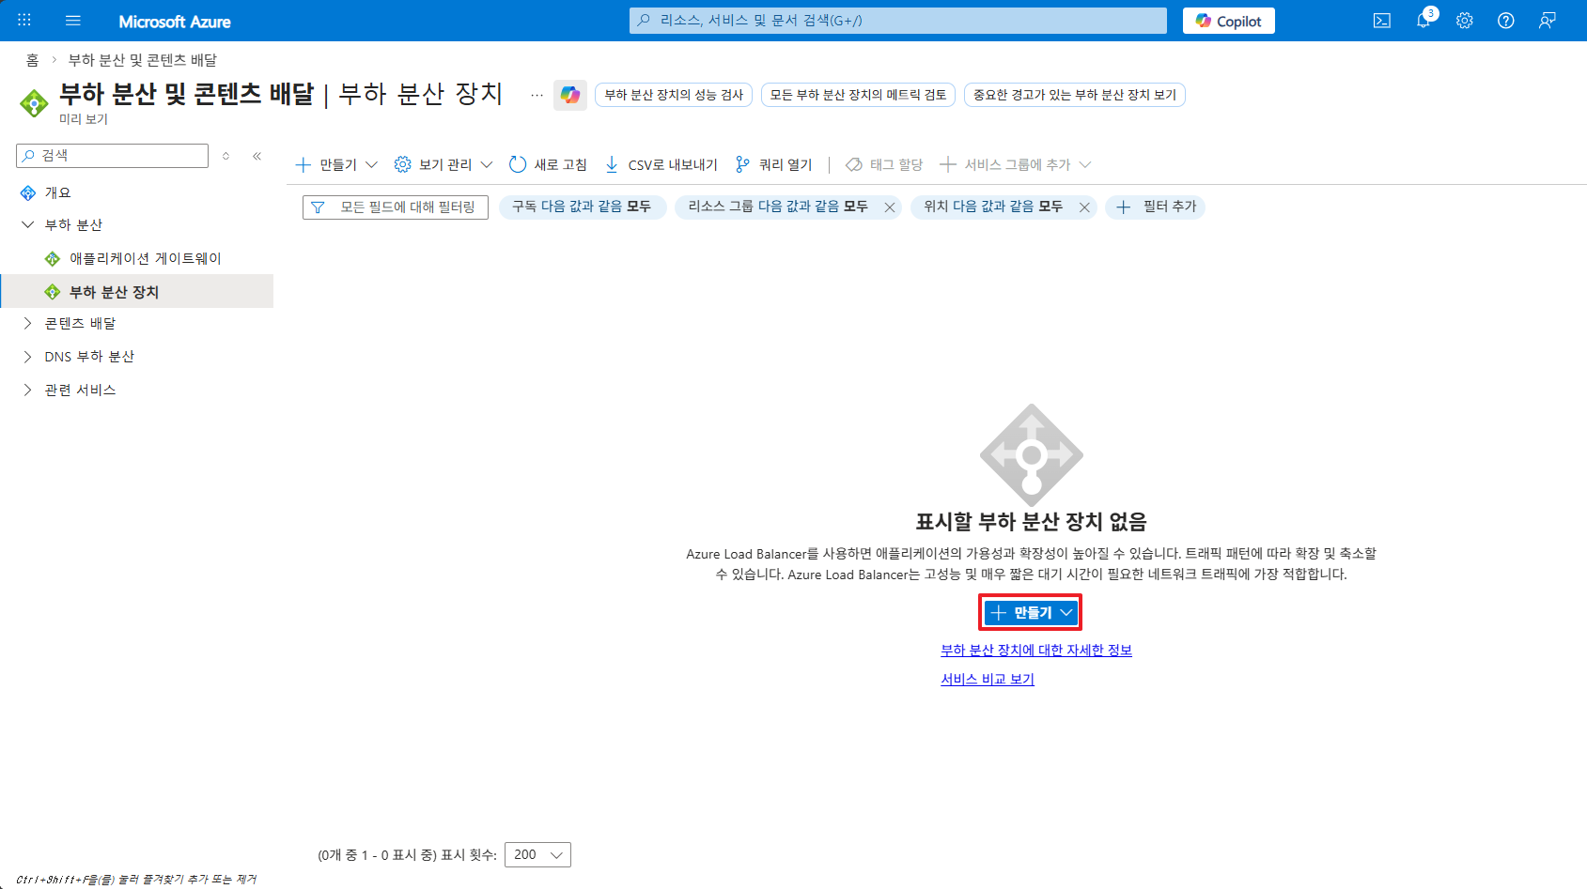Select 부하 분산 장치의 성능 검사 suggestion
Viewport: 1587px width, 889px height.
[x=674, y=95]
